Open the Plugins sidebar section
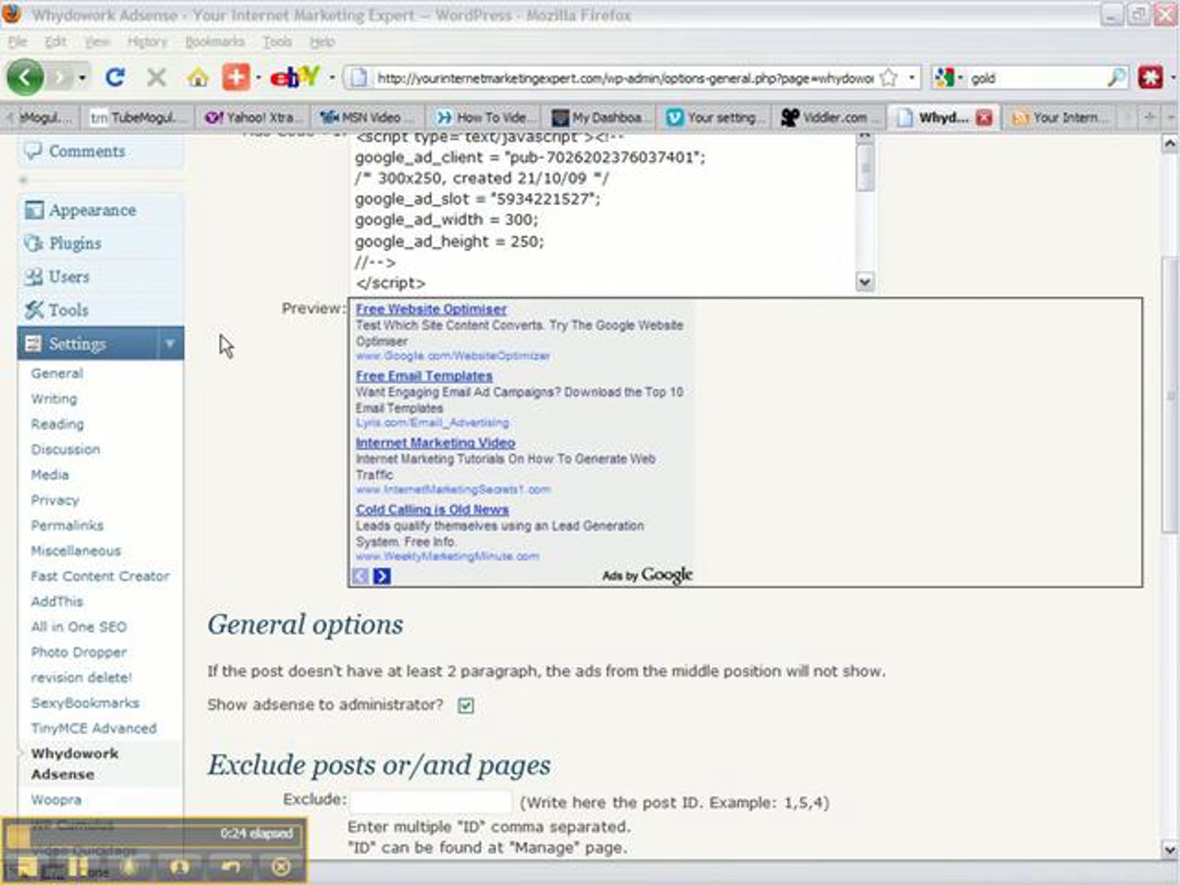 75,243
